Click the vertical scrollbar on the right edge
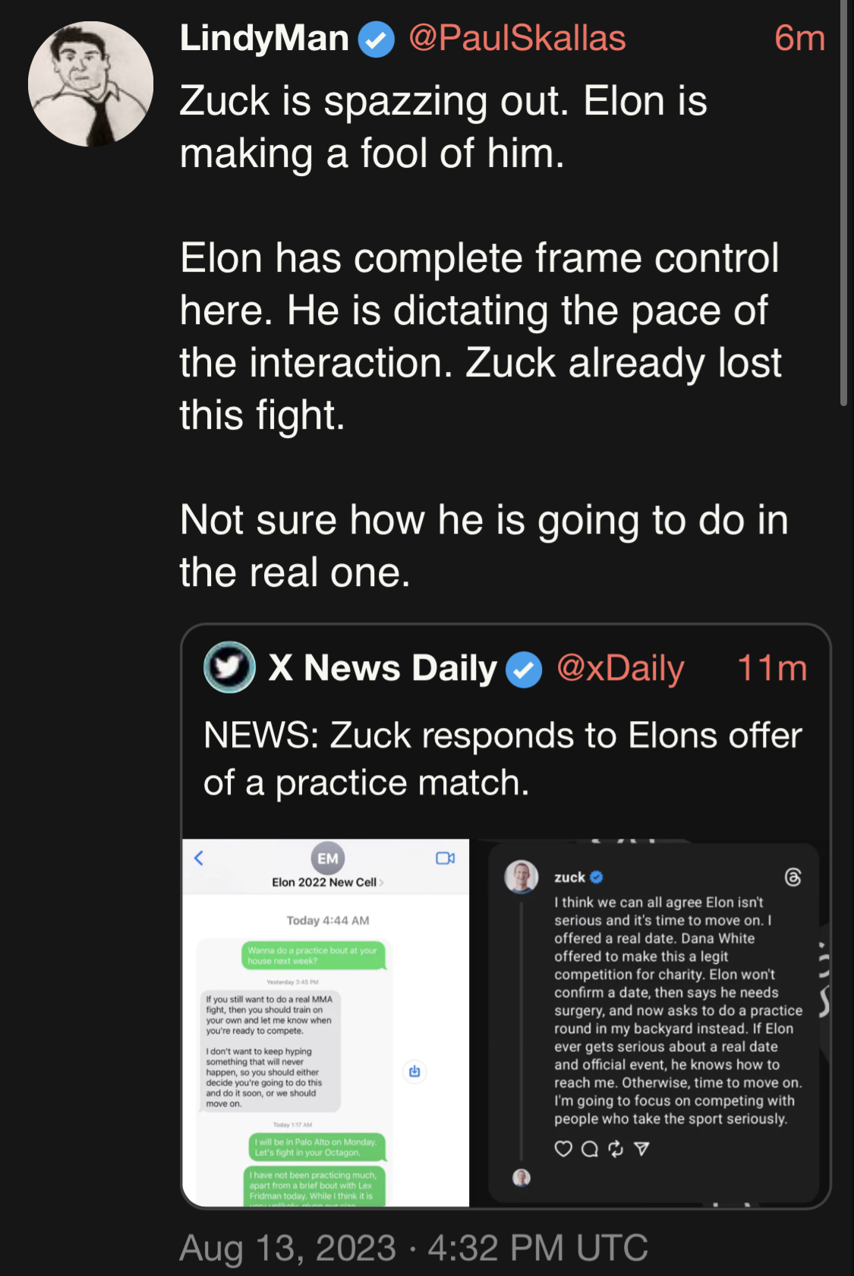854x1276 pixels. [x=843, y=205]
